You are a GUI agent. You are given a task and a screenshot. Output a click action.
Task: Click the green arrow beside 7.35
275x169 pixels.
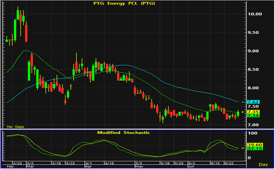243,112
